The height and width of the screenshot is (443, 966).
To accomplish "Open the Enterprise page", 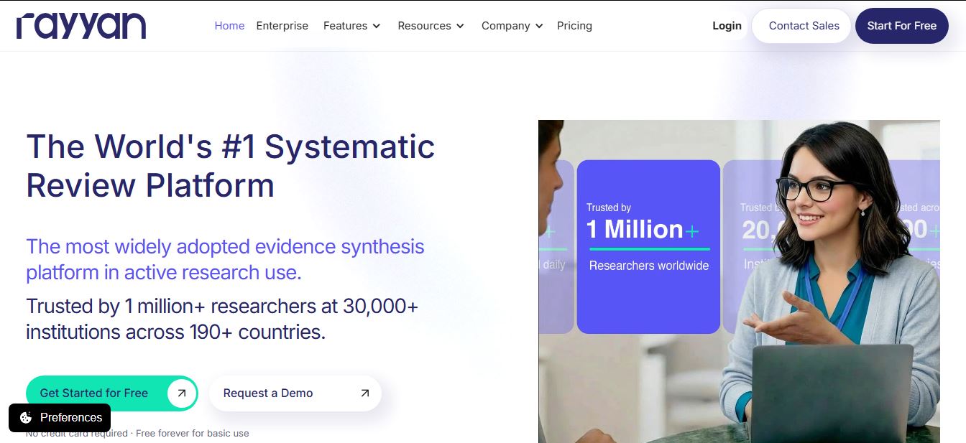I will [x=282, y=26].
